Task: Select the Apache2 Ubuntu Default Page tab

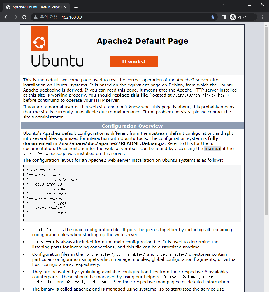Action: tap(36, 7)
